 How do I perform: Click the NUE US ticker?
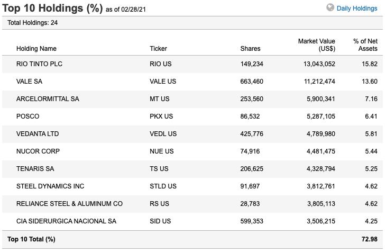162,151
